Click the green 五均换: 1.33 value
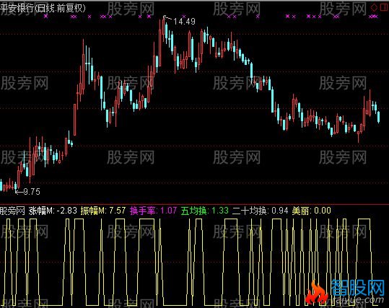The image size is (389, 308). click(x=205, y=211)
